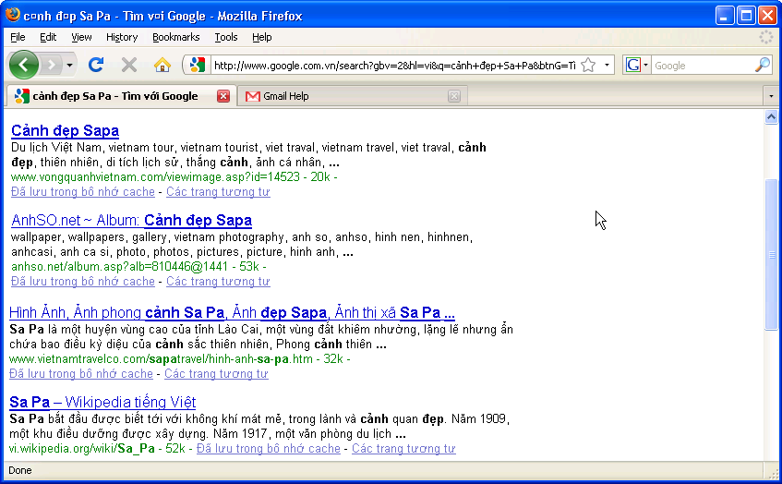This screenshot has width=782, height=484.
Task: Open cached copy of anhso.net result
Action: (83, 282)
